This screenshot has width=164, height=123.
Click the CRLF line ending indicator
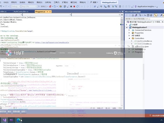[x=120, y=108]
